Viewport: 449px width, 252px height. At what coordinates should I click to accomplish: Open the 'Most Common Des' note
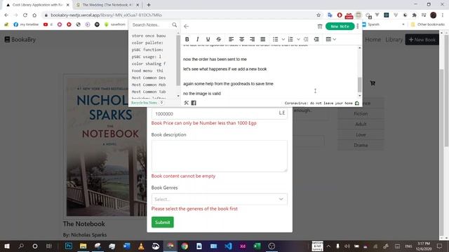point(149,78)
